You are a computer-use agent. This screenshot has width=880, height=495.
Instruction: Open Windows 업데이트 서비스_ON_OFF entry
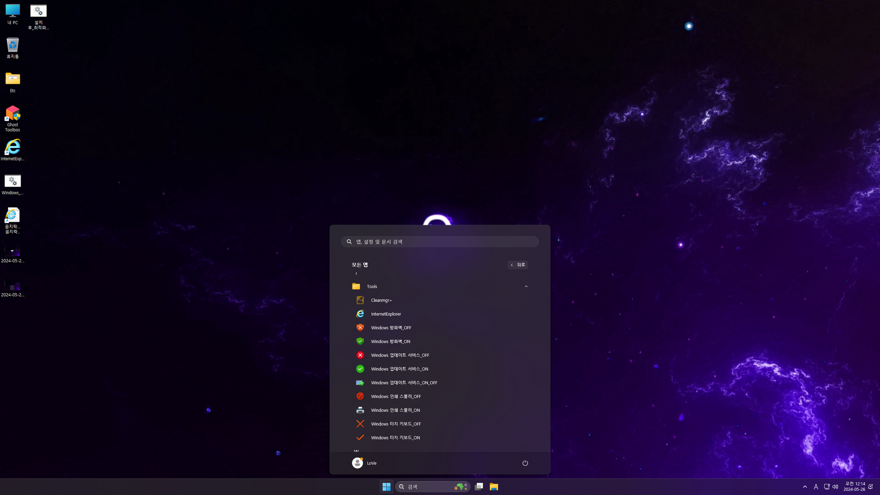click(x=404, y=383)
